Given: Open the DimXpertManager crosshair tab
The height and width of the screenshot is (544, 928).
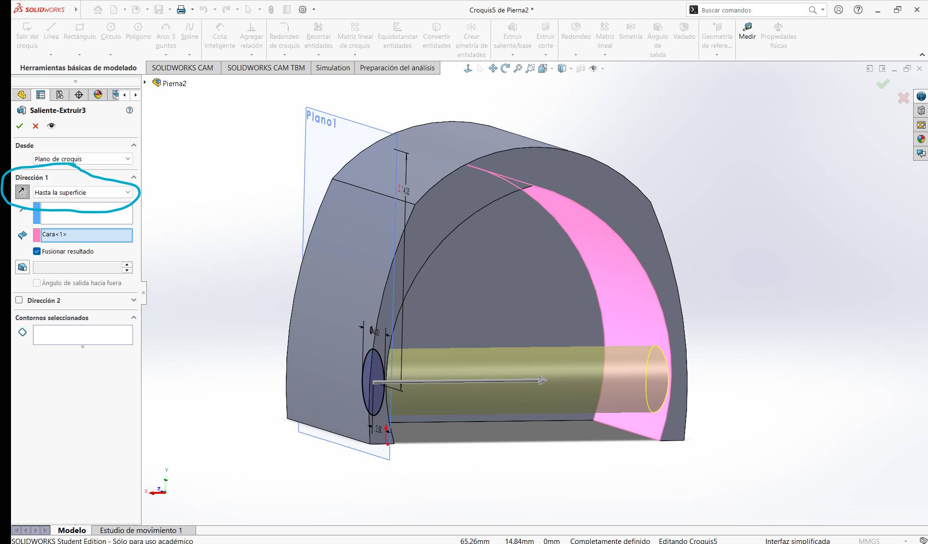Looking at the screenshot, I should coord(79,95).
